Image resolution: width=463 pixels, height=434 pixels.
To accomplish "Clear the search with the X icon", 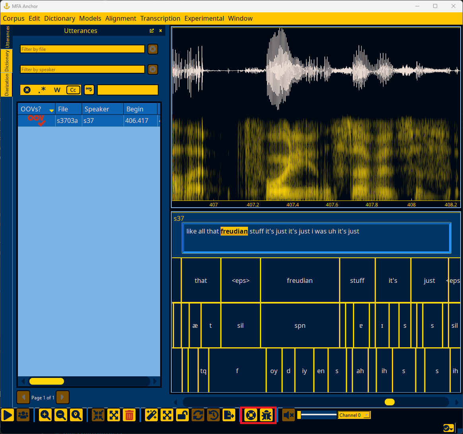I will [27, 90].
